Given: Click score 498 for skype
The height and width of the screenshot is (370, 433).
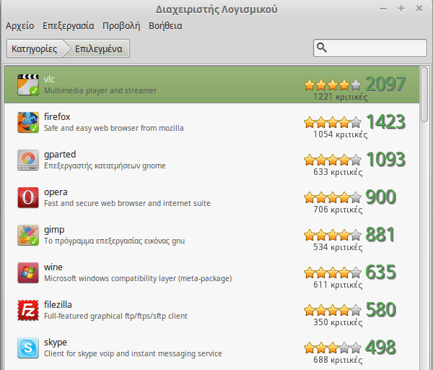Looking at the screenshot, I should (x=381, y=348).
